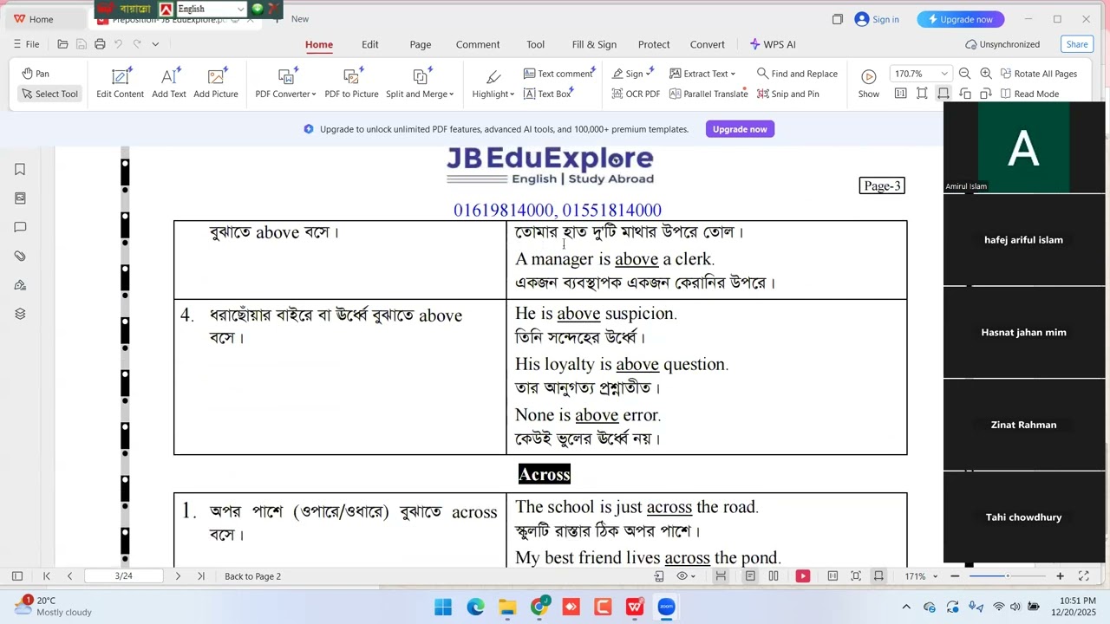Click the status bar zoom slider
Viewport: 1110px width, 624px height.
click(x=1007, y=576)
